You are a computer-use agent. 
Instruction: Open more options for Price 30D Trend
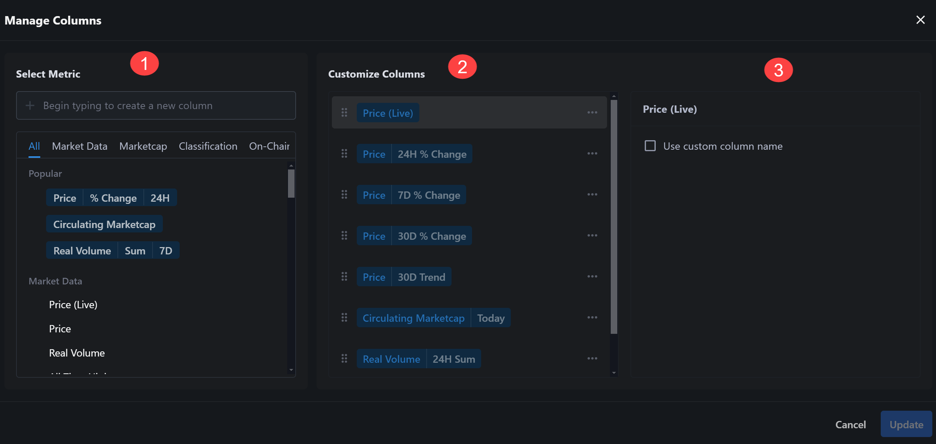click(592, 277)
